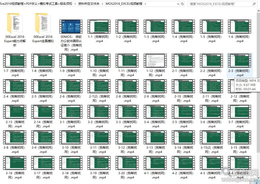
Task: Click file name 2-2（我帮找网）.mp4
Action: (212, 73)
